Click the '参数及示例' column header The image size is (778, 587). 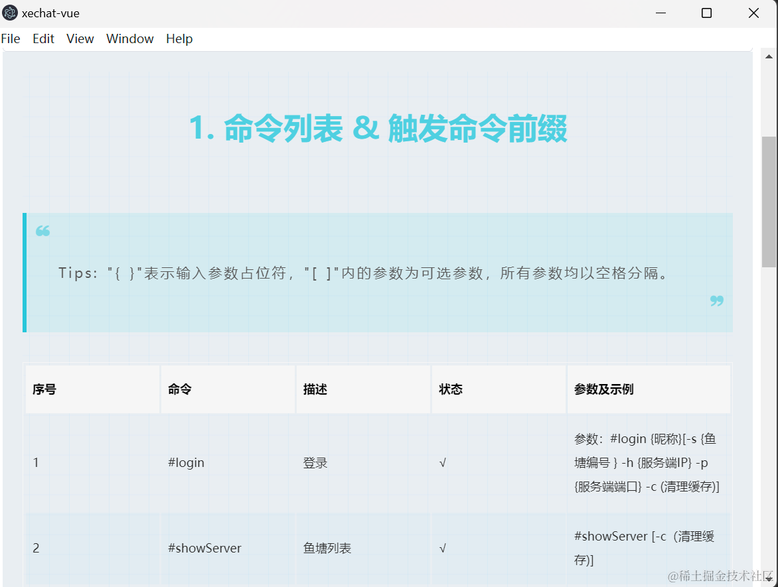click(649, 389)
